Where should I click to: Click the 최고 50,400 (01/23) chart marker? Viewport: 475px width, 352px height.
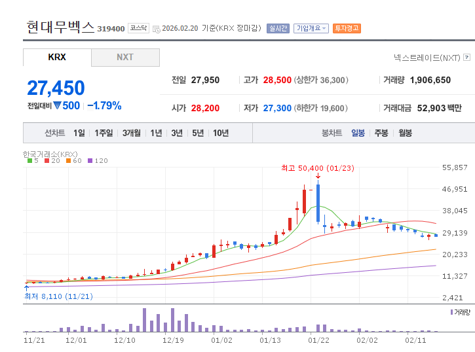[318, 168]
